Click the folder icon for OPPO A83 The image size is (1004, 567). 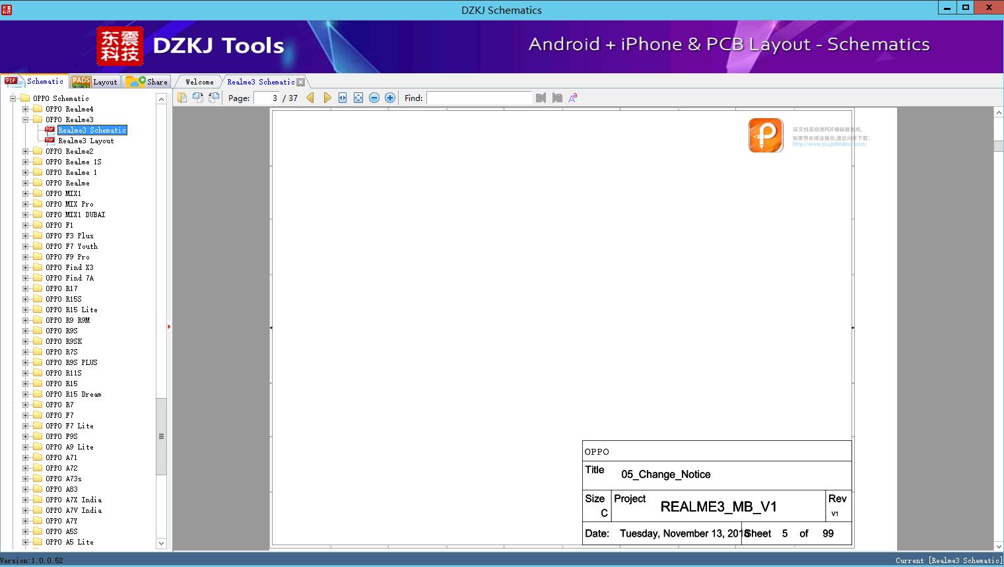(38, 489)
